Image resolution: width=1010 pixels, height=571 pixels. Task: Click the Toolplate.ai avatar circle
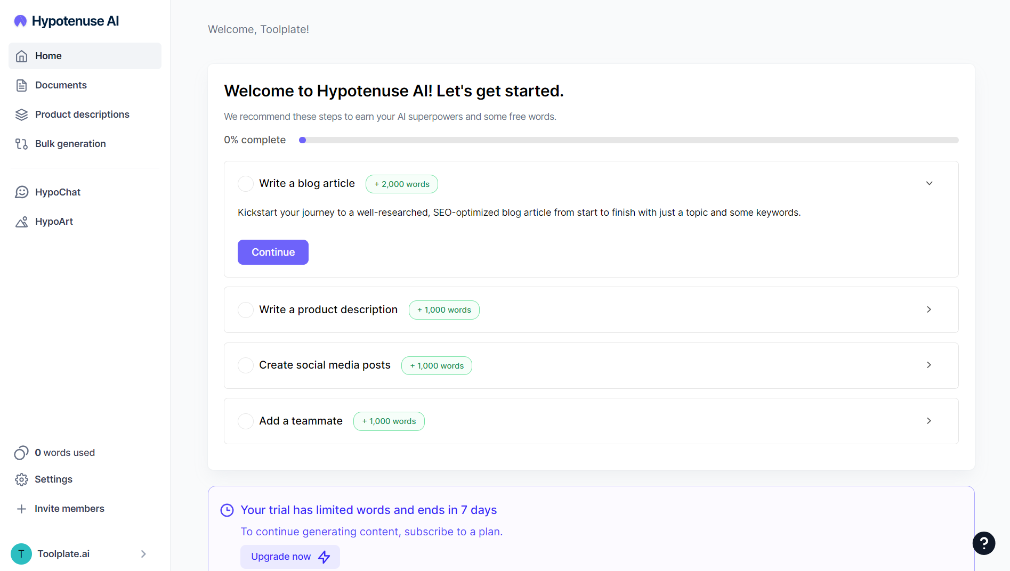click(x=21, y=554)
